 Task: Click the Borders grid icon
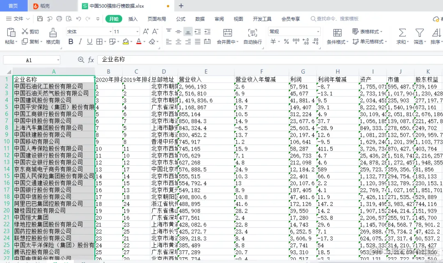tap(99, 42)
